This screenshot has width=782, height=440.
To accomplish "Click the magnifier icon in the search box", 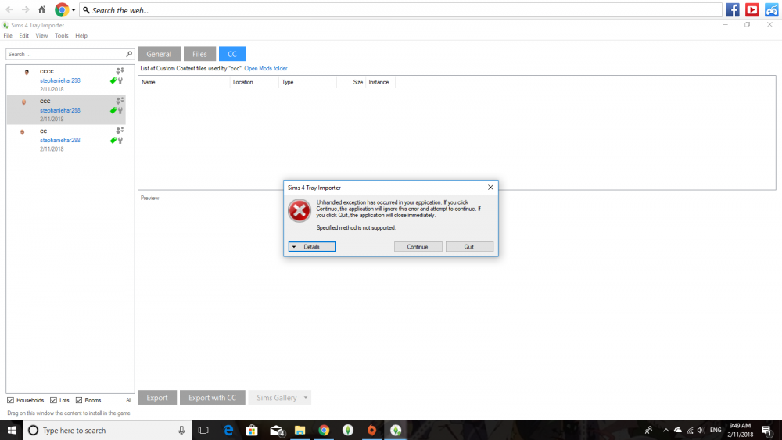I will (129, 54).
